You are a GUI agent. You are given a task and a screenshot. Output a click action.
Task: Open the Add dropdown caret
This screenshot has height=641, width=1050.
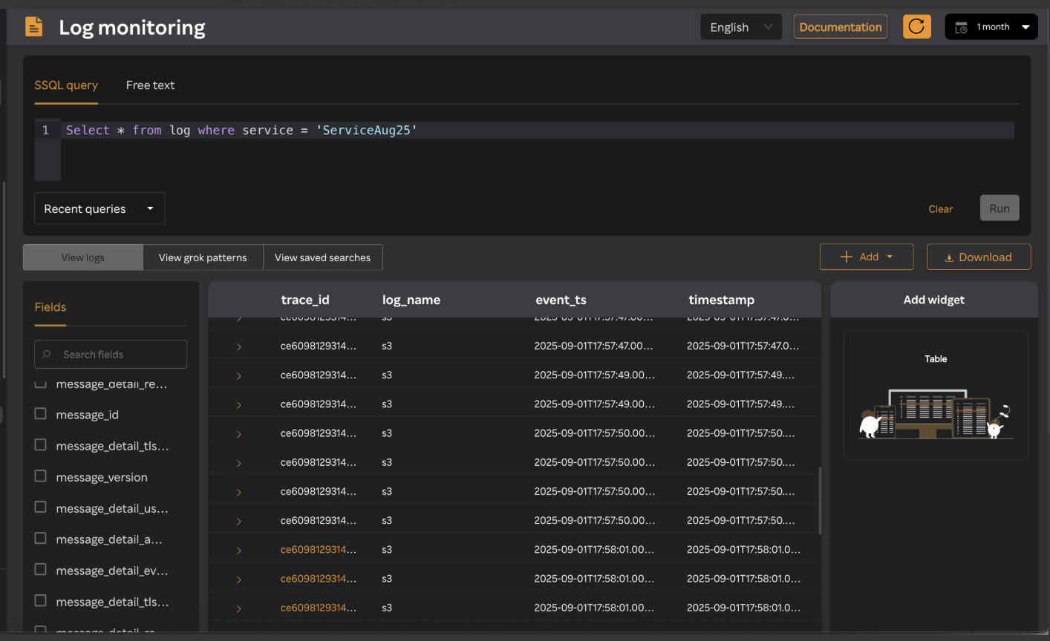(x=890, y=257)
